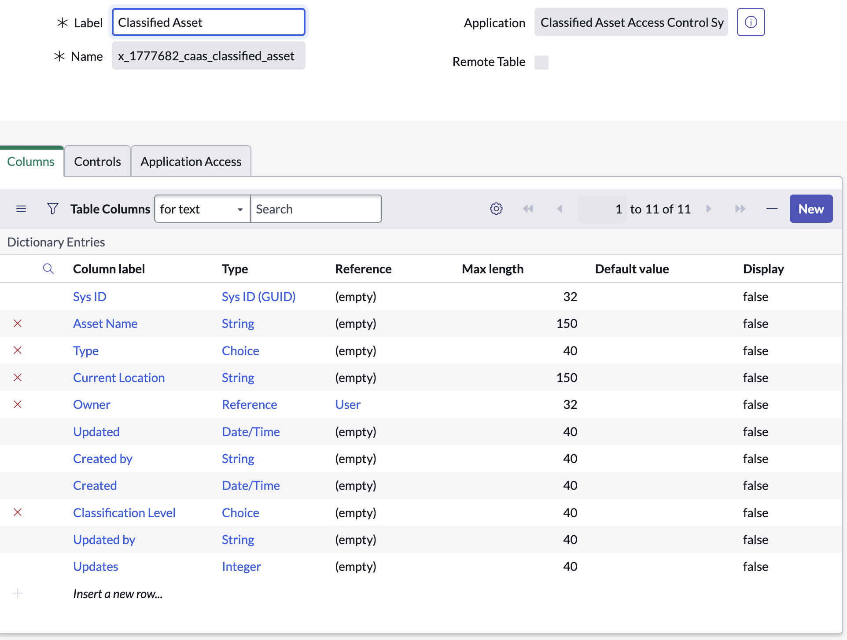The width and height of the screenshot is (847, 640).
Task: Delete the Owner row with red X
Action: [x=18, y=405]
